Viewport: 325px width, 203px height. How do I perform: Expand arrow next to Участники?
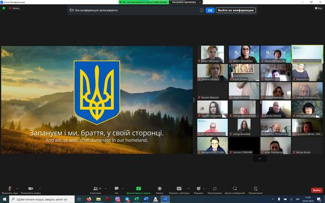tap(106, 189)
